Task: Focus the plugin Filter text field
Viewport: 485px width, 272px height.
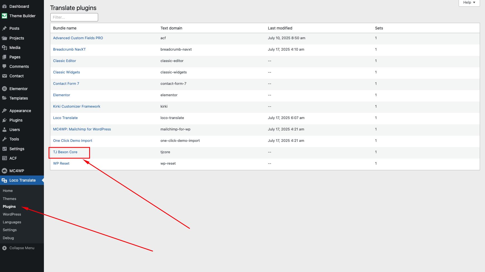Action: (x=74, y=17)
